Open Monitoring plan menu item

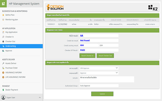click(x=12, y=20)
